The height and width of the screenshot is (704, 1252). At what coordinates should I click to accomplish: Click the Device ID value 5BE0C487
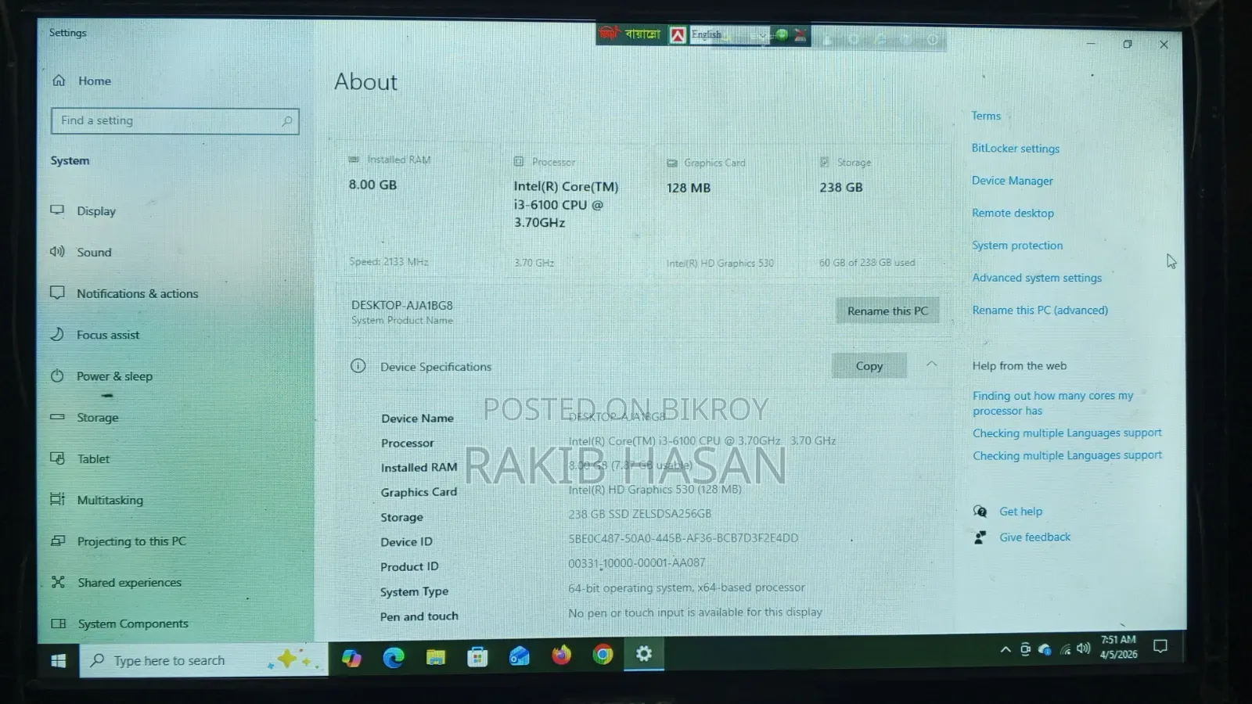coord(683,538)
